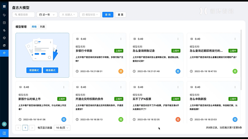Expand the sidebar using bottom menu icon
The width and height of the screenshot is (248, 139).
pyautogui.click(x=4, y=133)
